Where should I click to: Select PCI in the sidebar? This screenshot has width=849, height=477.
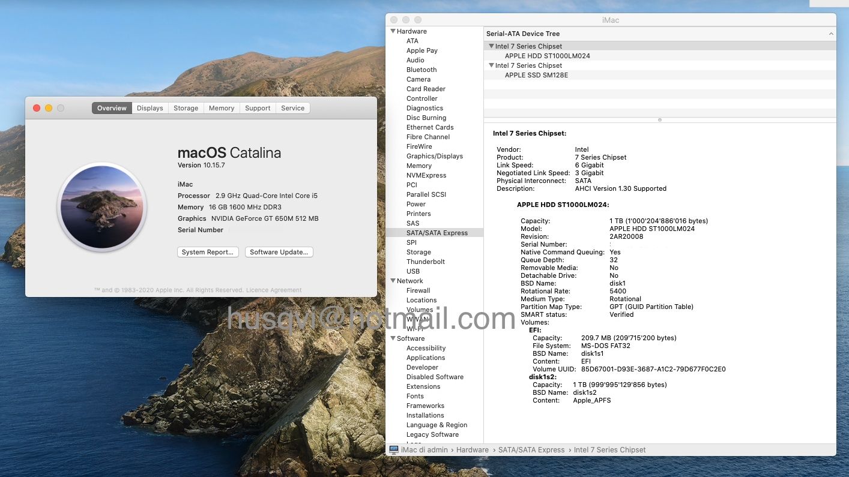(x=412, y=185)
